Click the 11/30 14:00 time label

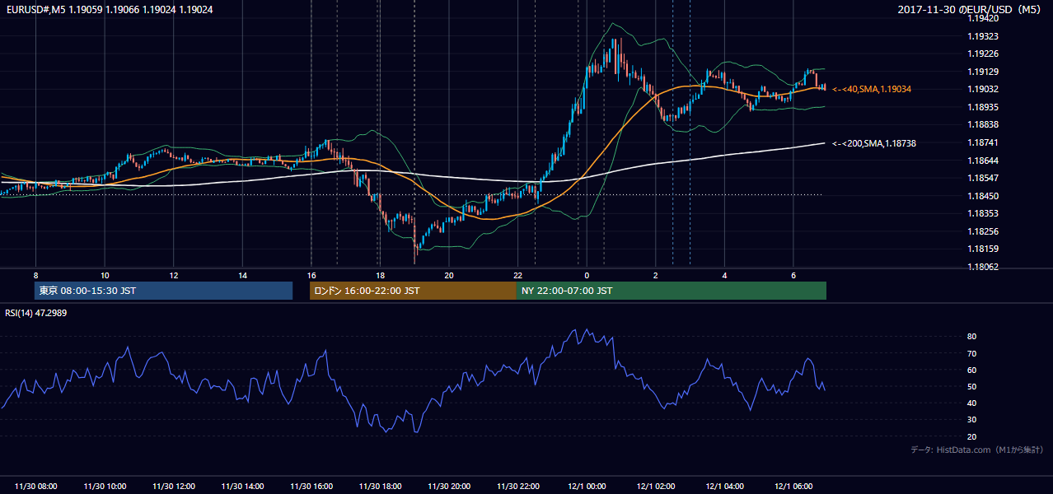242,487
